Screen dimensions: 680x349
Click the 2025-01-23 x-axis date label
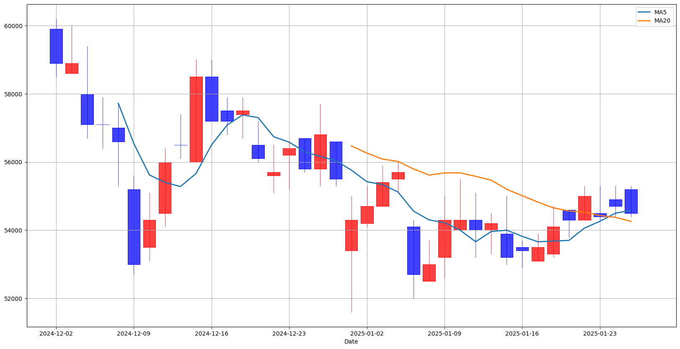[x=600, y=334]
